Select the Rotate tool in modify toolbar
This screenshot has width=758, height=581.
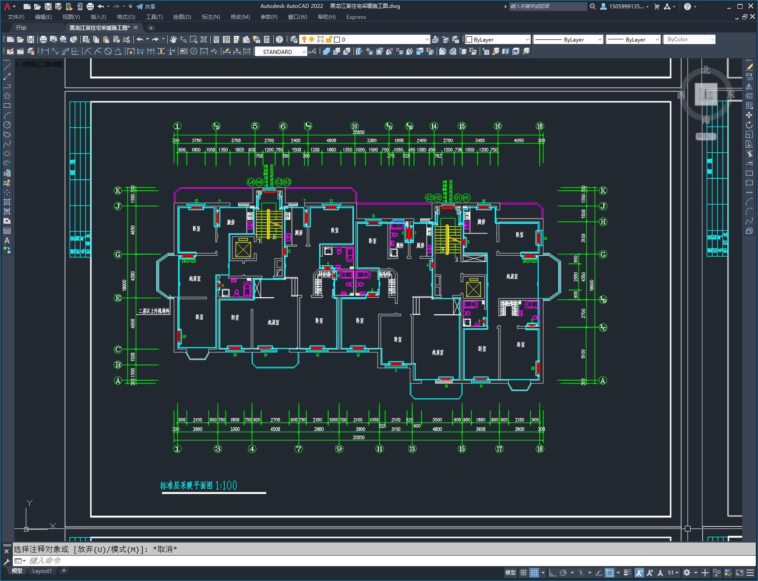(x=749, y=125)
